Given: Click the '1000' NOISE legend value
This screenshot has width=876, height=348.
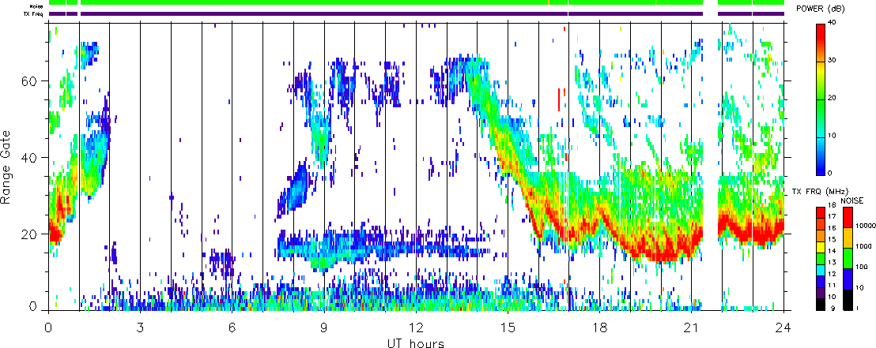Looking at the screenshot, I should click(863, 246).
